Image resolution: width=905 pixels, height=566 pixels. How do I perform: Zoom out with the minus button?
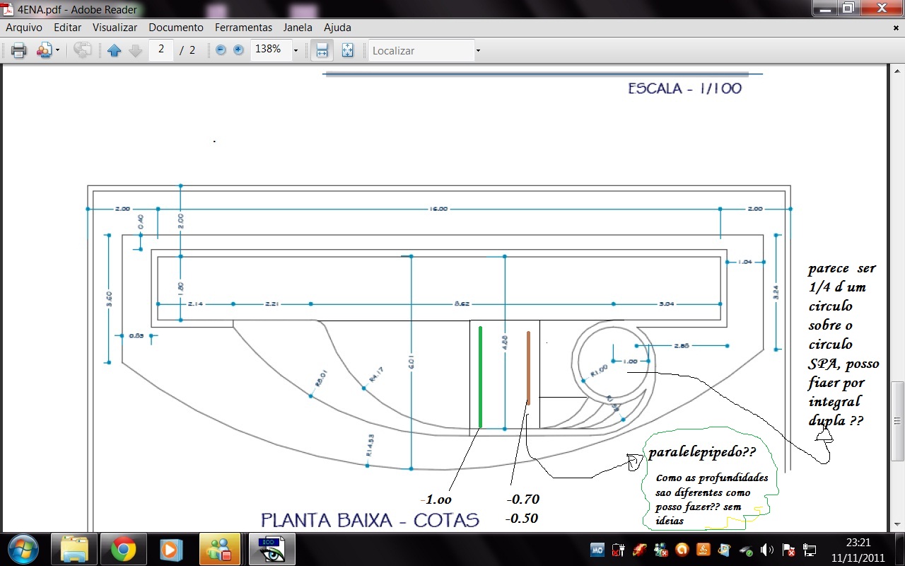(x=221, y=50)
